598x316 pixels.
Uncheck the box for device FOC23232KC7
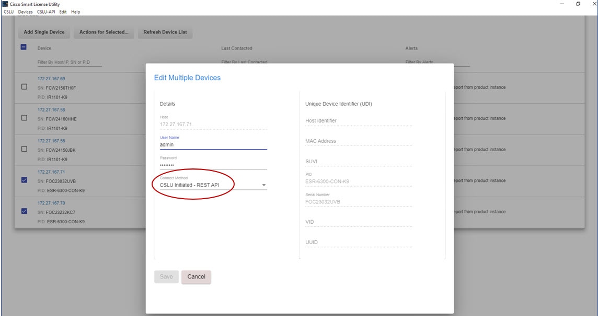[25, 211]
